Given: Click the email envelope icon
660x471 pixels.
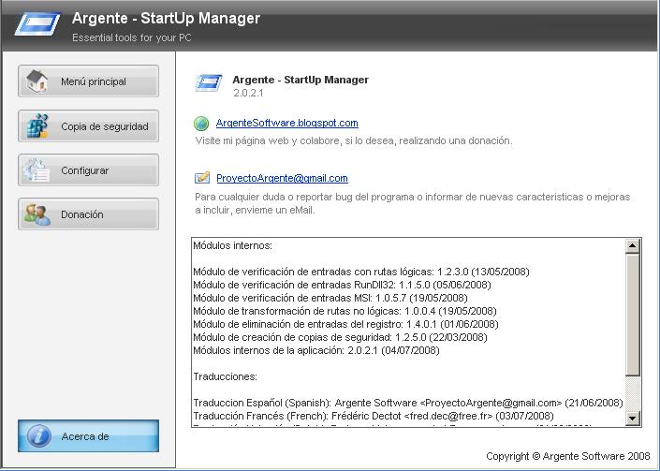Looking at the screenshot, I should (202, 178).
